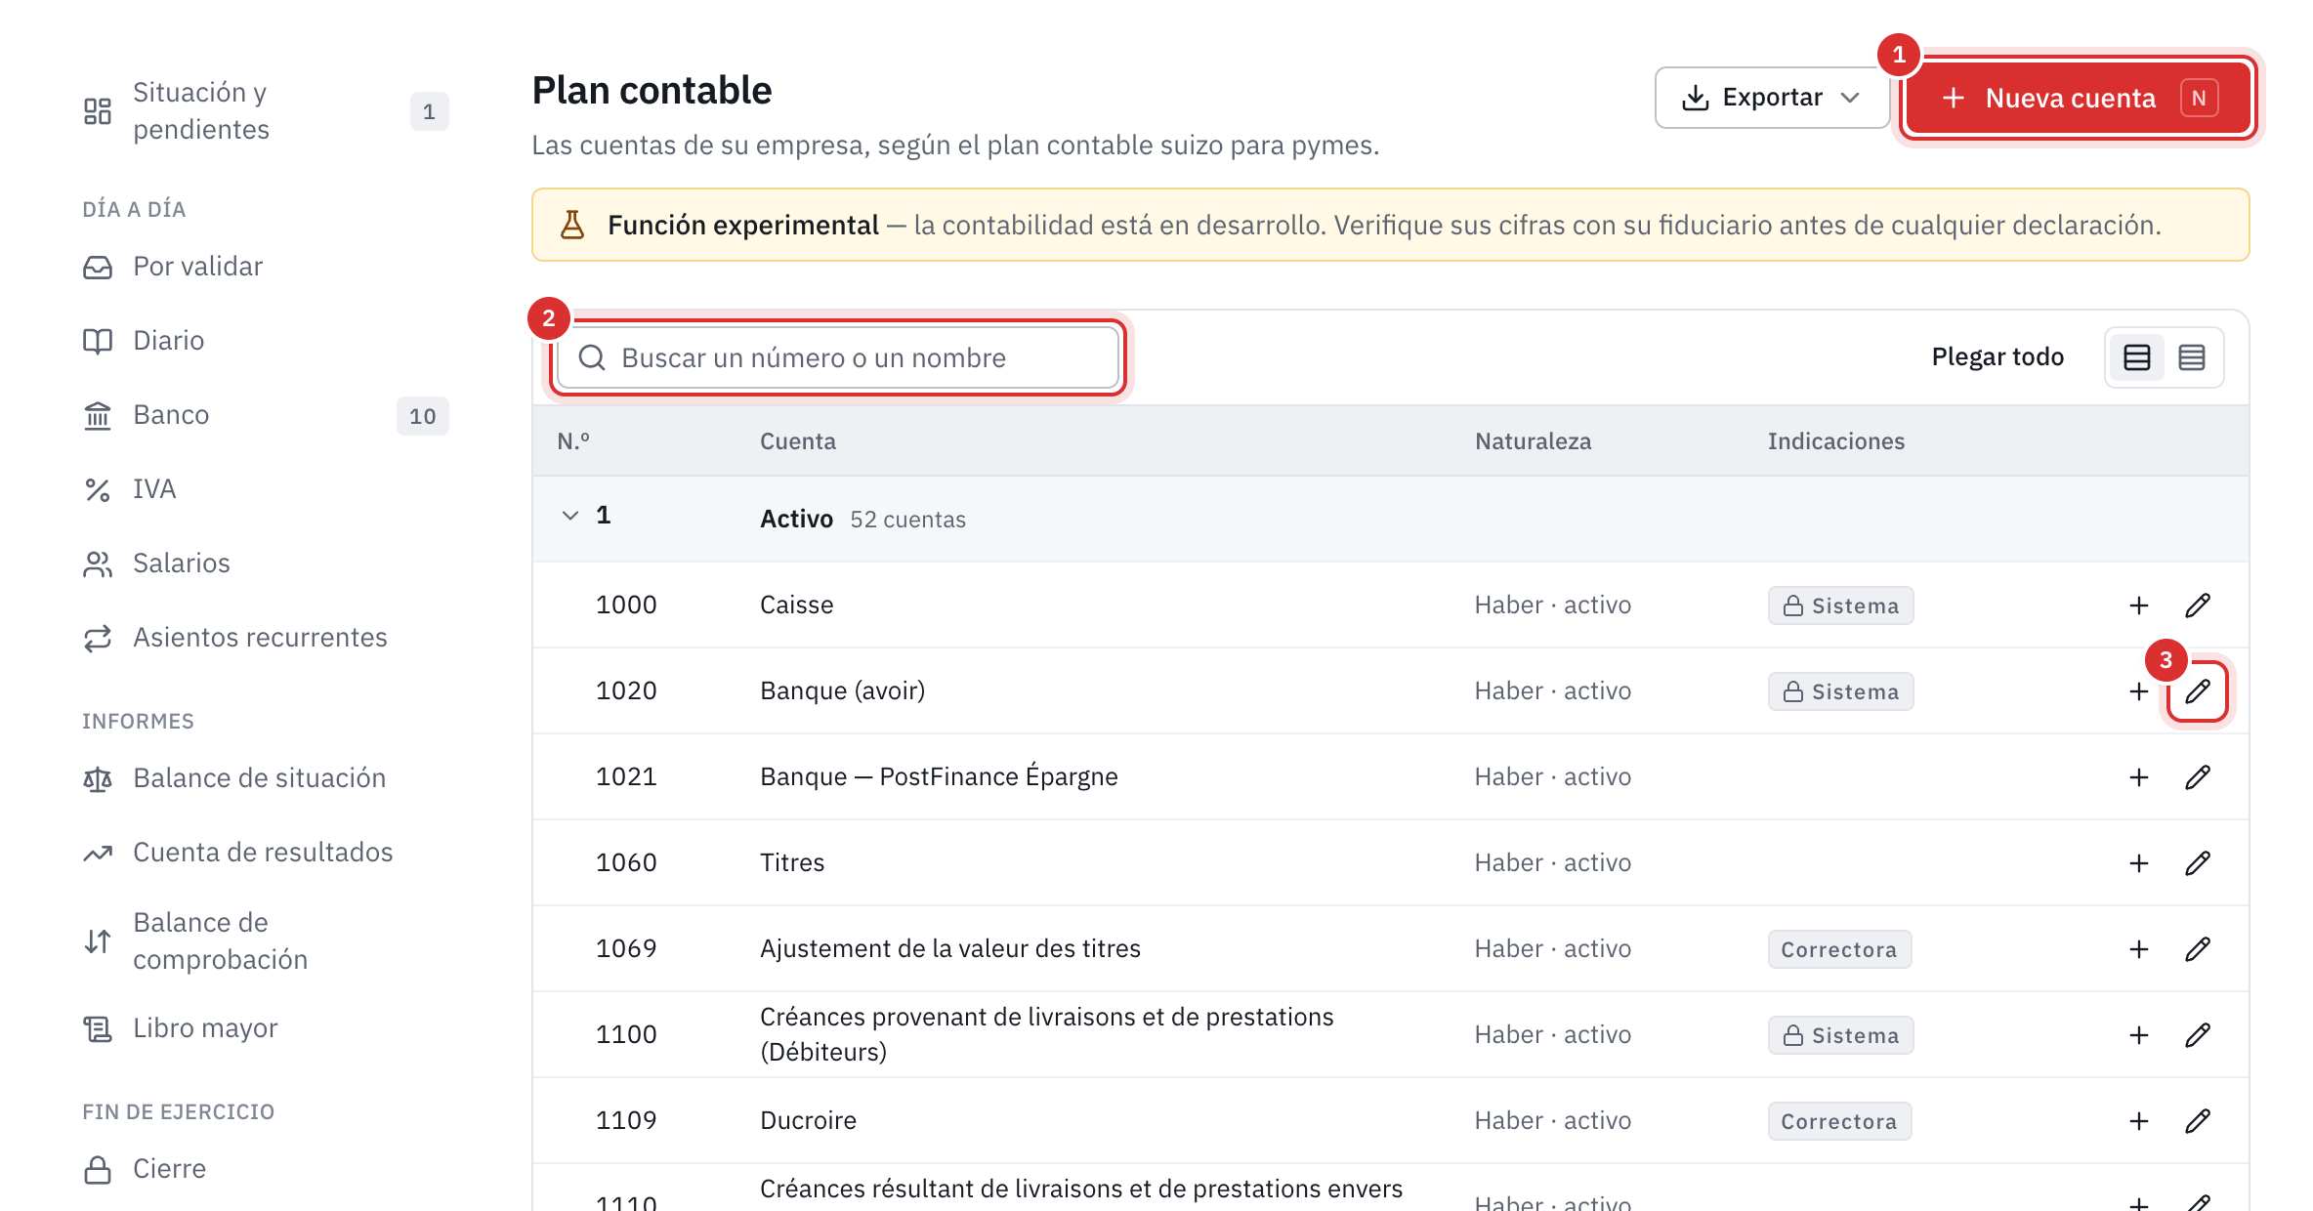Add sub-account under 1100 Créances
The height and width of the screenshot is (1211, 2313).
2139,1035
